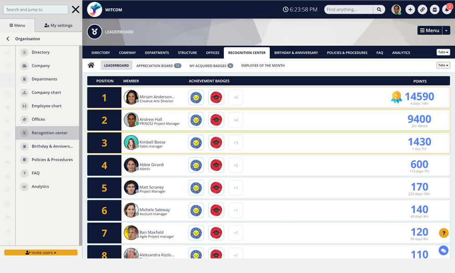
Task: Expand the Invite users dropdown
Action: pos(41,253)
